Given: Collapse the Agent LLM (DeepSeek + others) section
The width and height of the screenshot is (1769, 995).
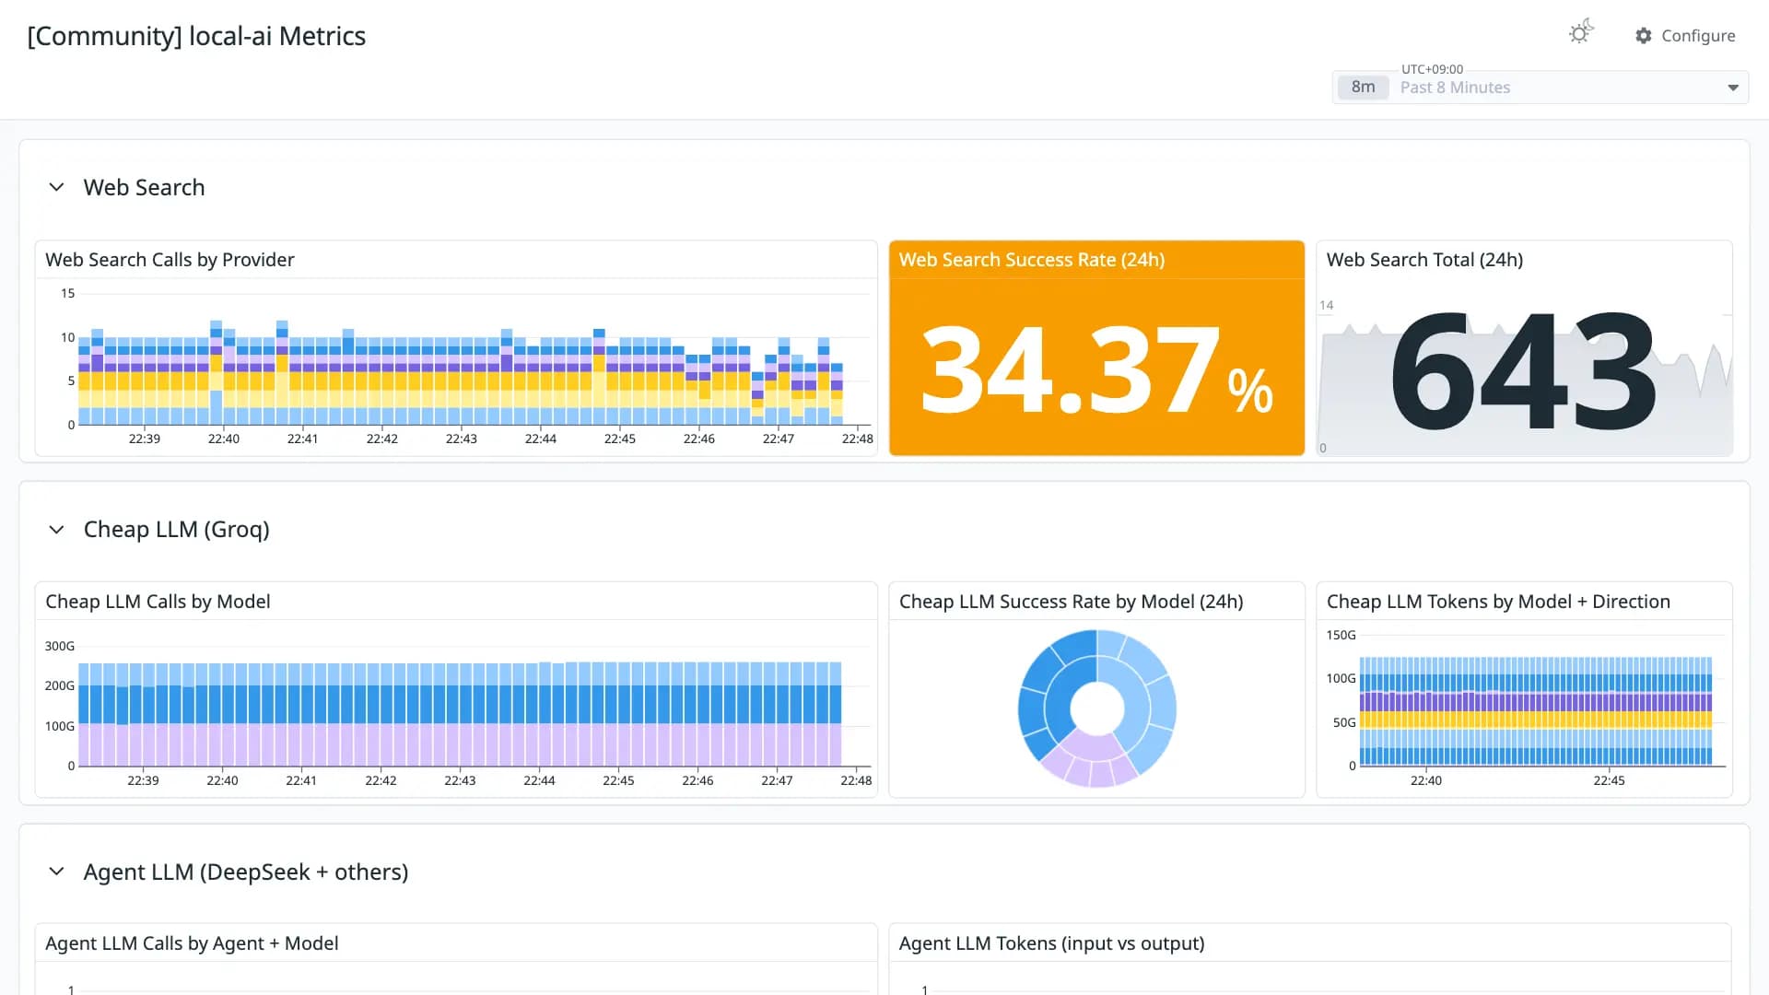Looking at the screenshot, I should [56, 872].
